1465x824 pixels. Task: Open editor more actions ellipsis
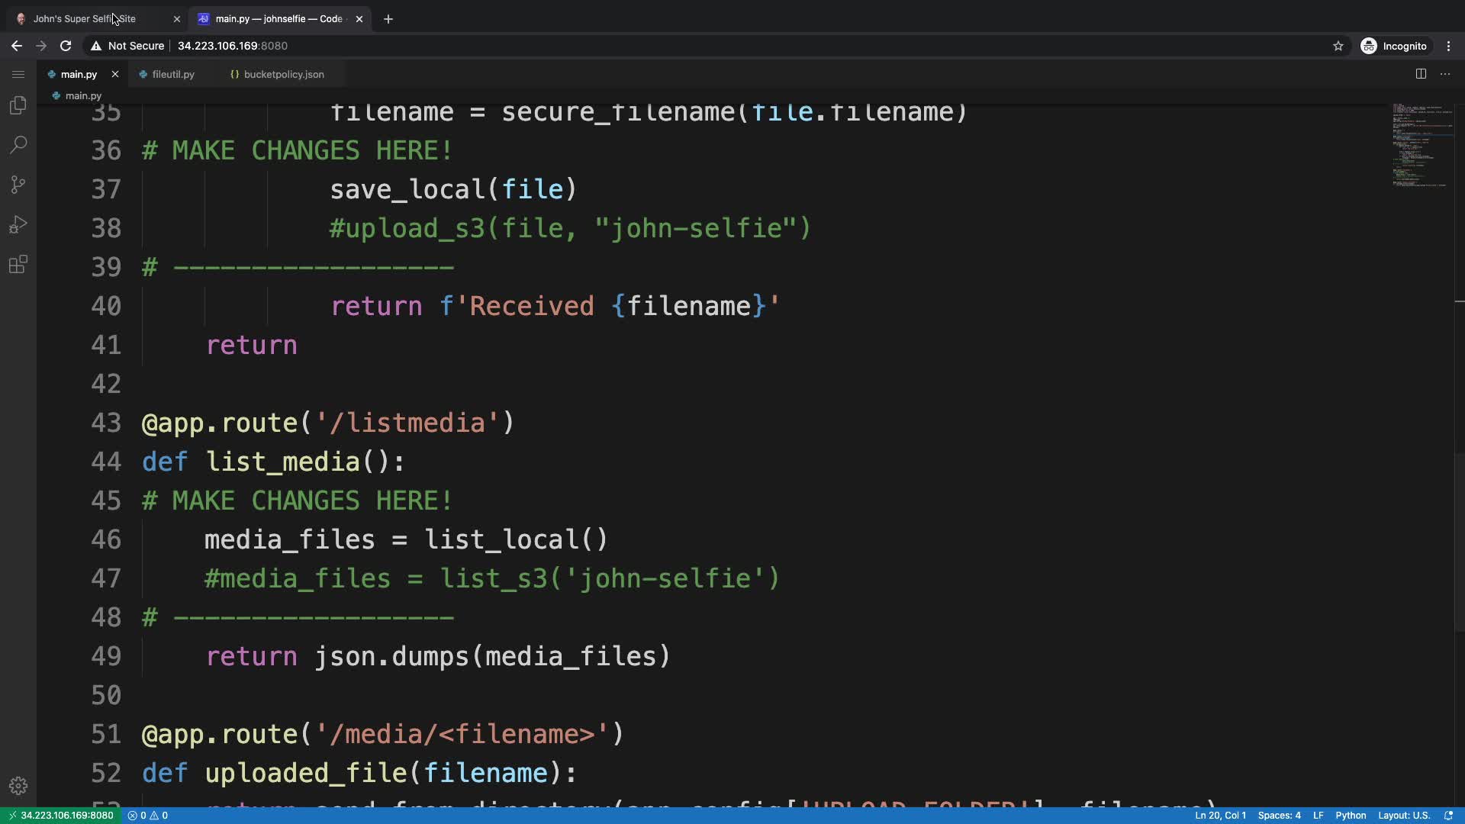pos(1445,74)
